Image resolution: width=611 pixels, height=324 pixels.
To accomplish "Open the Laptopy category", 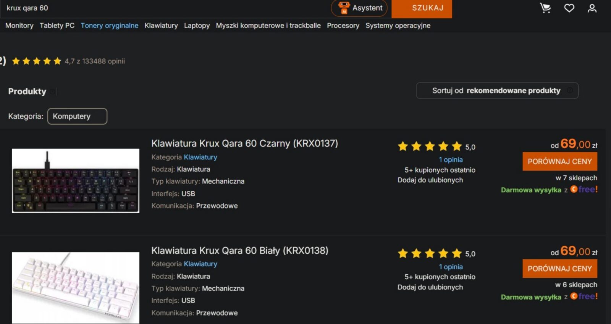I will 197,26.
